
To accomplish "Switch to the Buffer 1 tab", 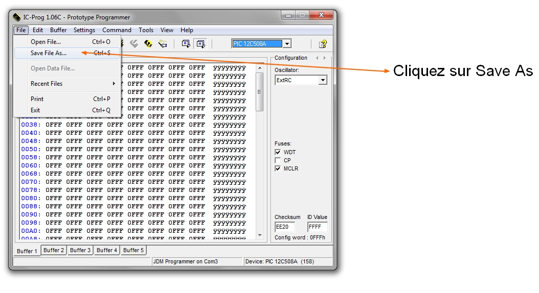I will [x=27, y=251].
